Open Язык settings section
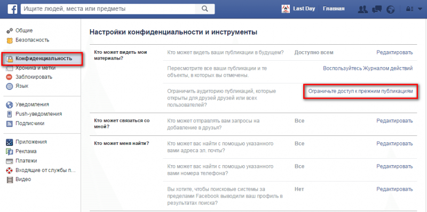Image resolution: width=427 pixels, height=212 pixels. (x=22, y=86)
